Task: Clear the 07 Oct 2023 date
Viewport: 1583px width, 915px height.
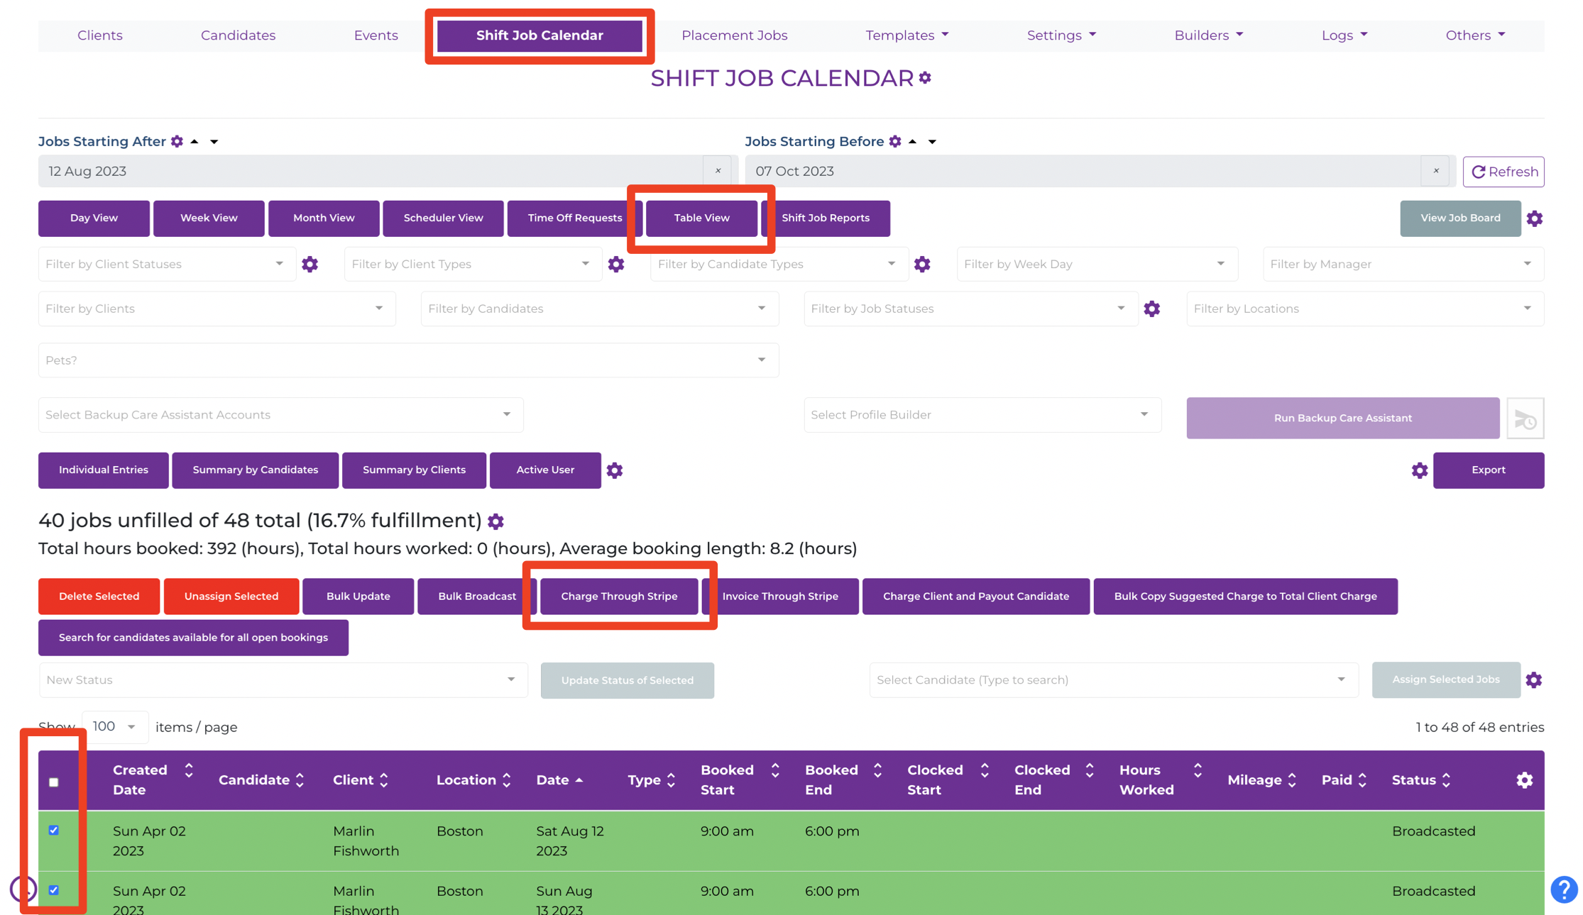Action: point(1435,171)
